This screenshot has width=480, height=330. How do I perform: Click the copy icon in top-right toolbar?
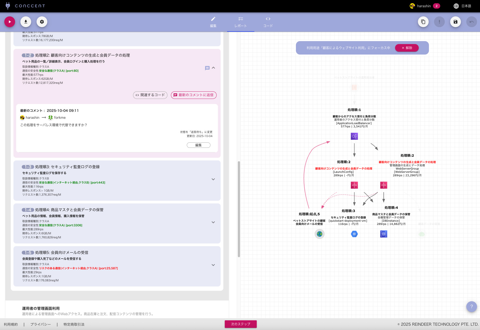point(423,22)
